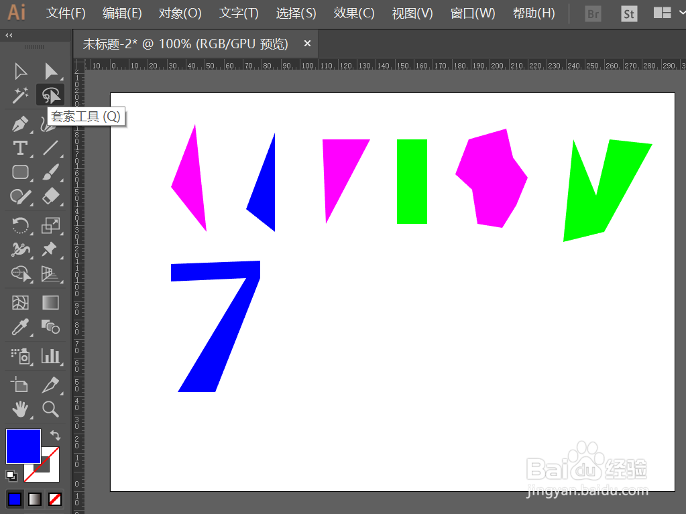Open the 帮助(H) menu
Viewport: 686px width, 514px height.
click(534, 13)
